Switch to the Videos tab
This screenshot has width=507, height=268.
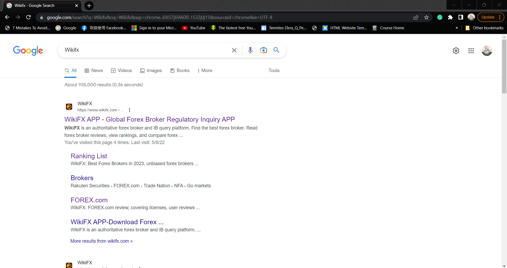(x=121, y=71)
